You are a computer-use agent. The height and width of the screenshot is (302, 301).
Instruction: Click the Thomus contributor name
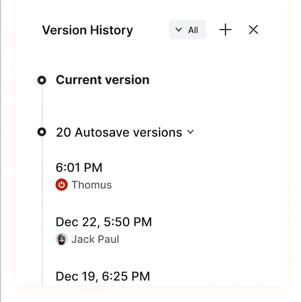[x=92, y=185]
